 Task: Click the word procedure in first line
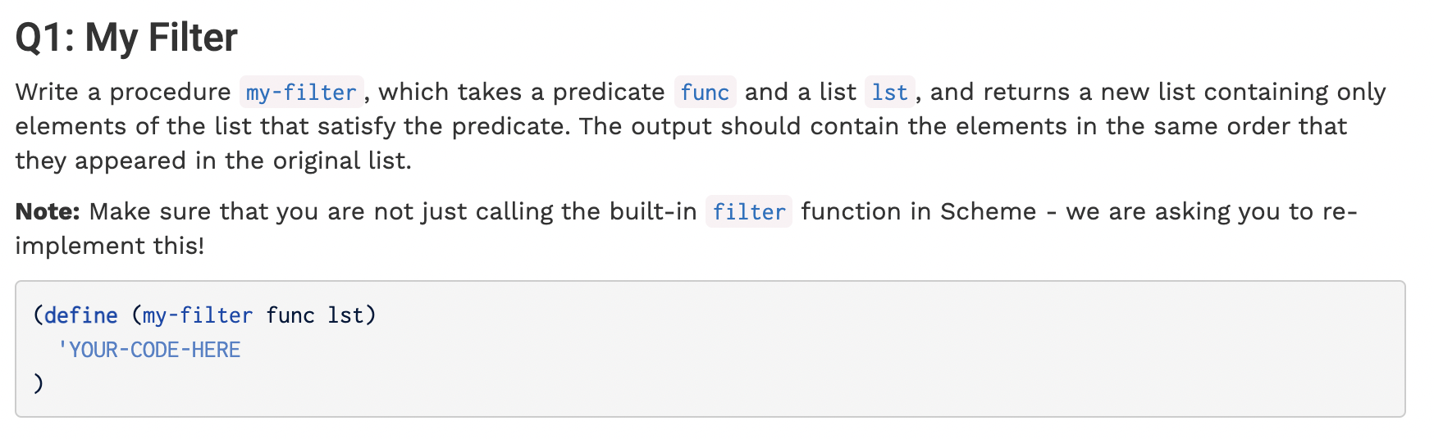(x=170, y=92)
